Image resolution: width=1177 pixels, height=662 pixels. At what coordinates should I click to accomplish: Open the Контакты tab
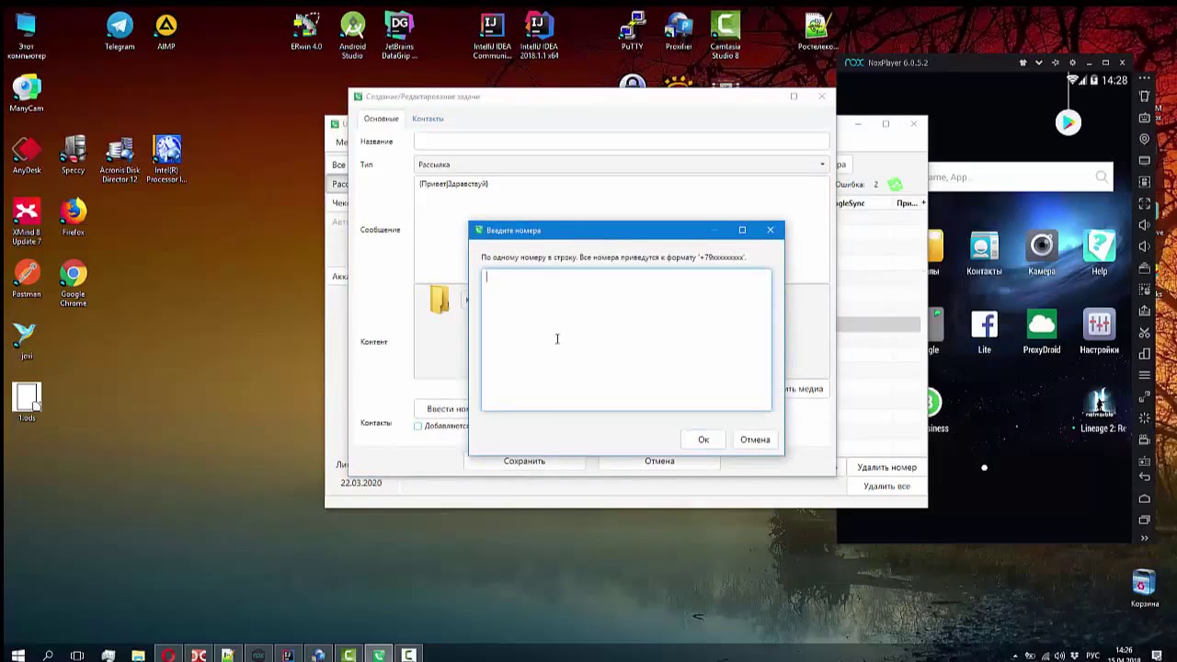[x=428, y=119]
